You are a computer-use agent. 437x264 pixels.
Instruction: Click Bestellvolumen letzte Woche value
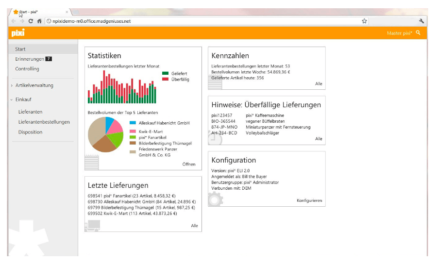tap(279, 72)
